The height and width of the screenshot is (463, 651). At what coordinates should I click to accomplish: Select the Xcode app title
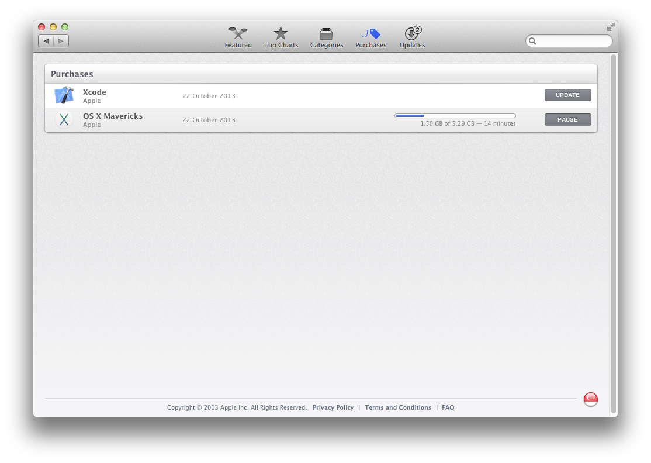(95, 92)
